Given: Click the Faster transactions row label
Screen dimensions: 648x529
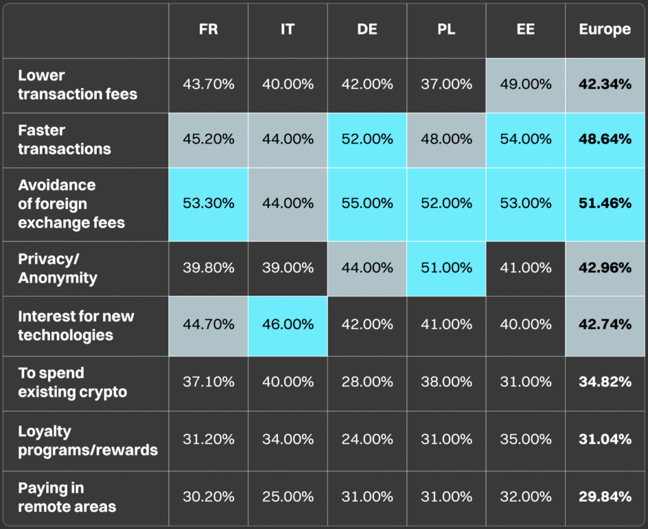Looking at the screenshot, I should pyautogui.click(x=64, y=139).
